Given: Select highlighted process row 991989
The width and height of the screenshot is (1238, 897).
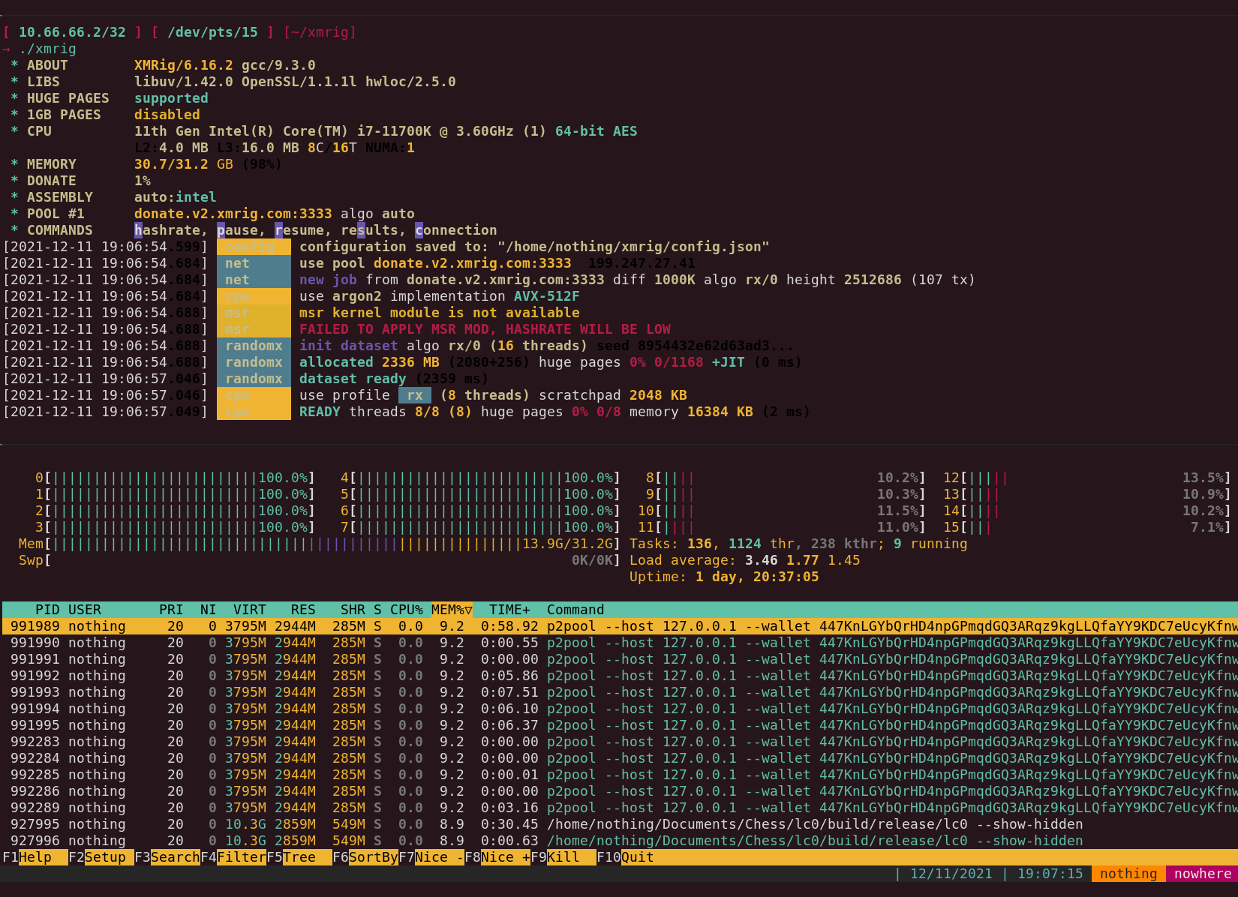Looking at the screenshot, I should pos(620,626).
